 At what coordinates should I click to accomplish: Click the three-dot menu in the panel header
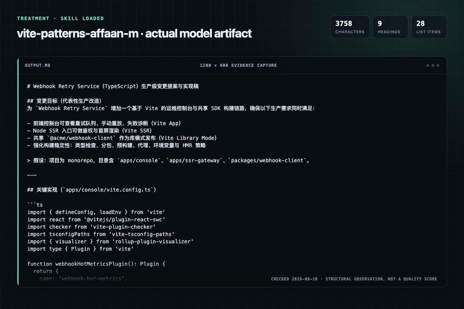[433, 65]
